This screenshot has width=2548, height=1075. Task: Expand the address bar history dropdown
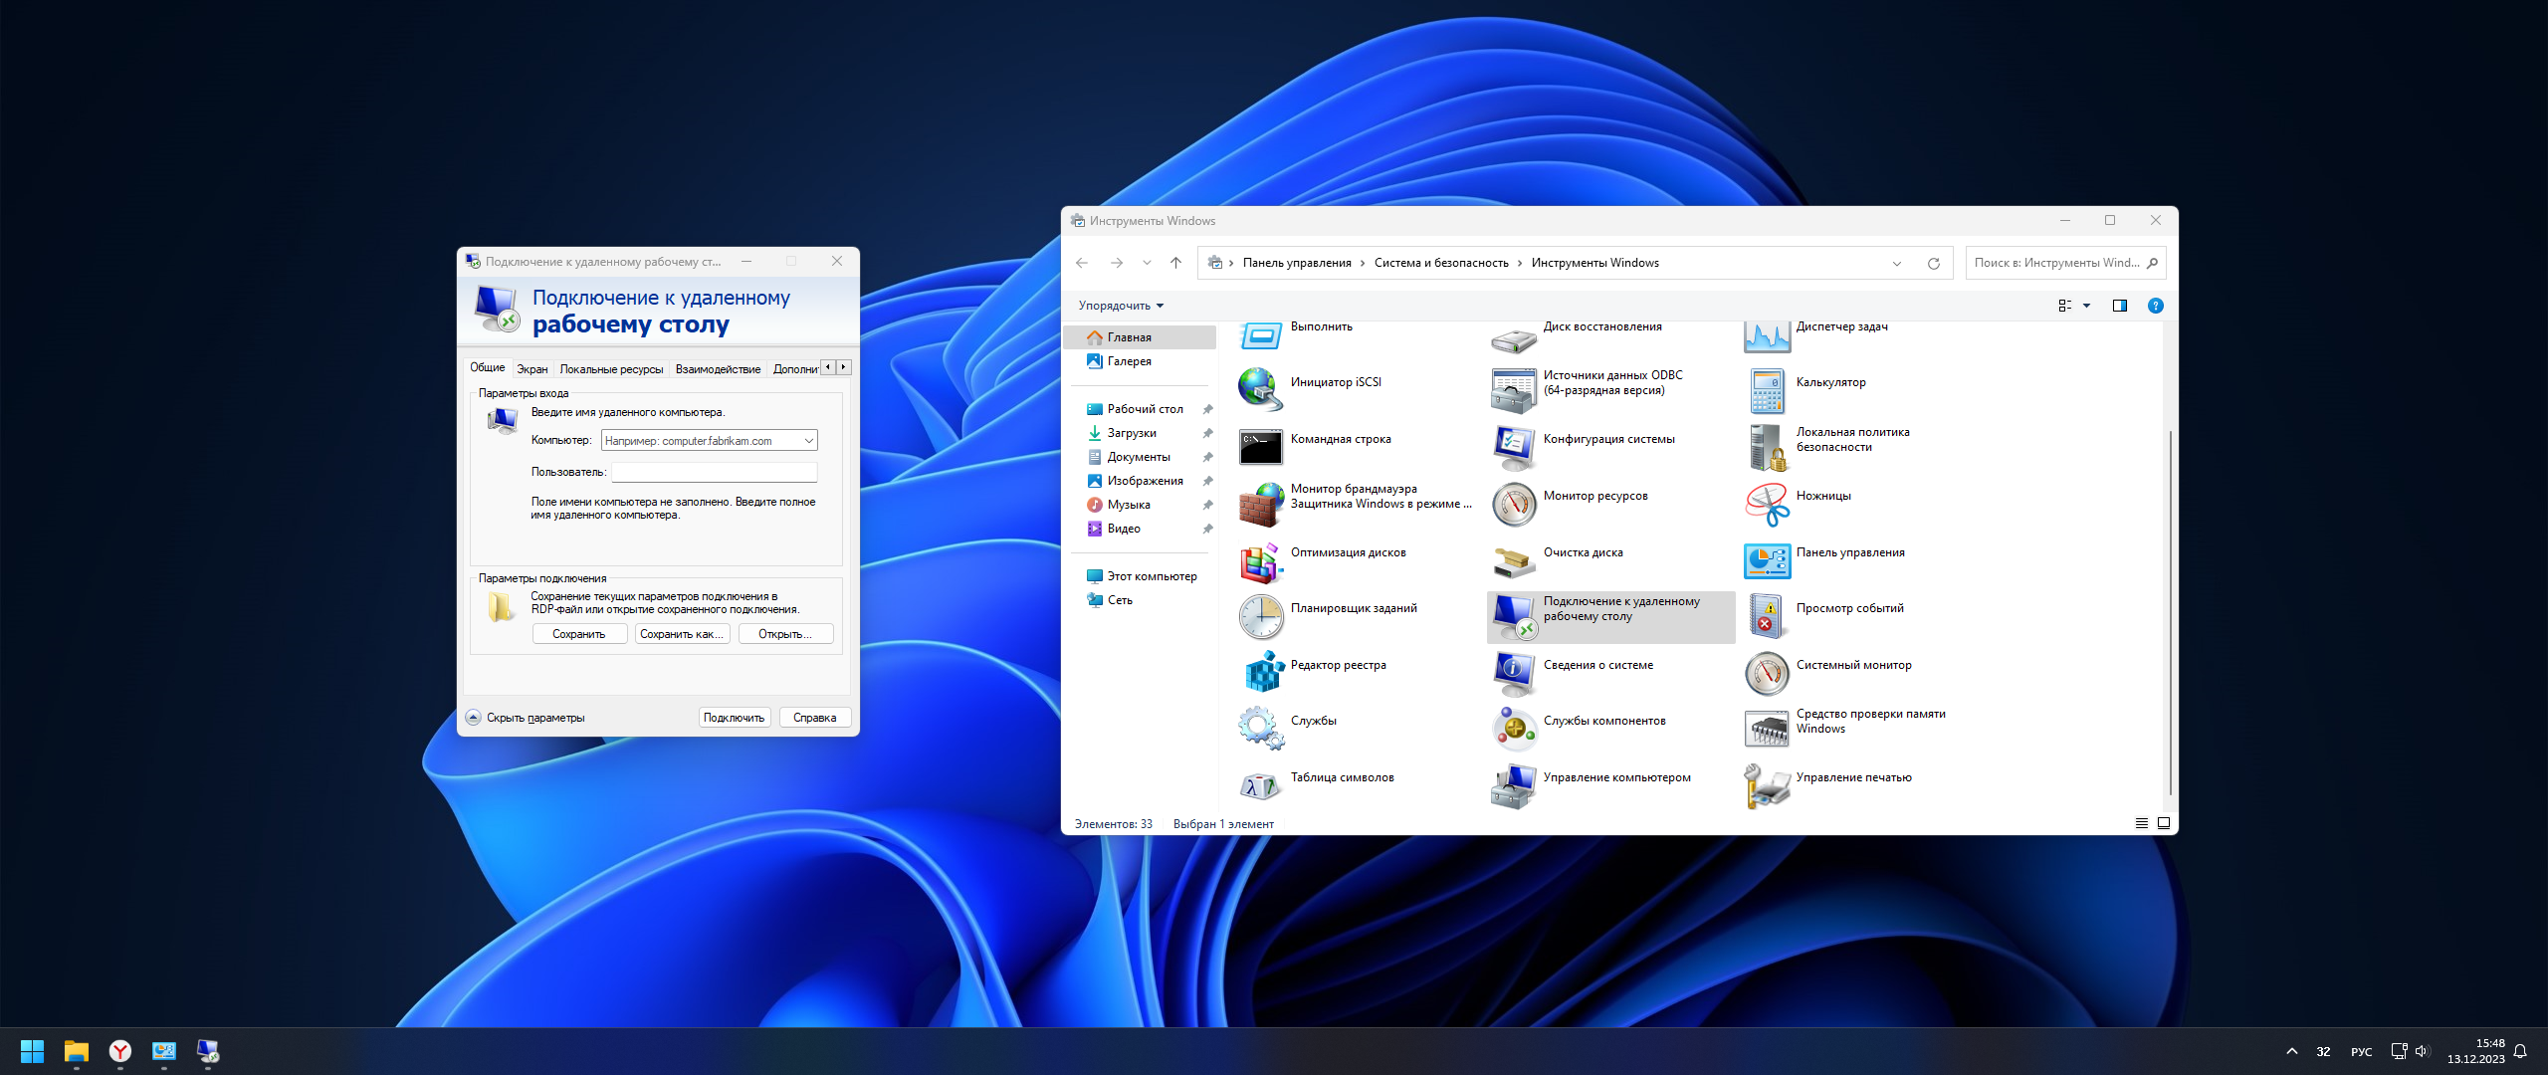(x=1896, y=264)
